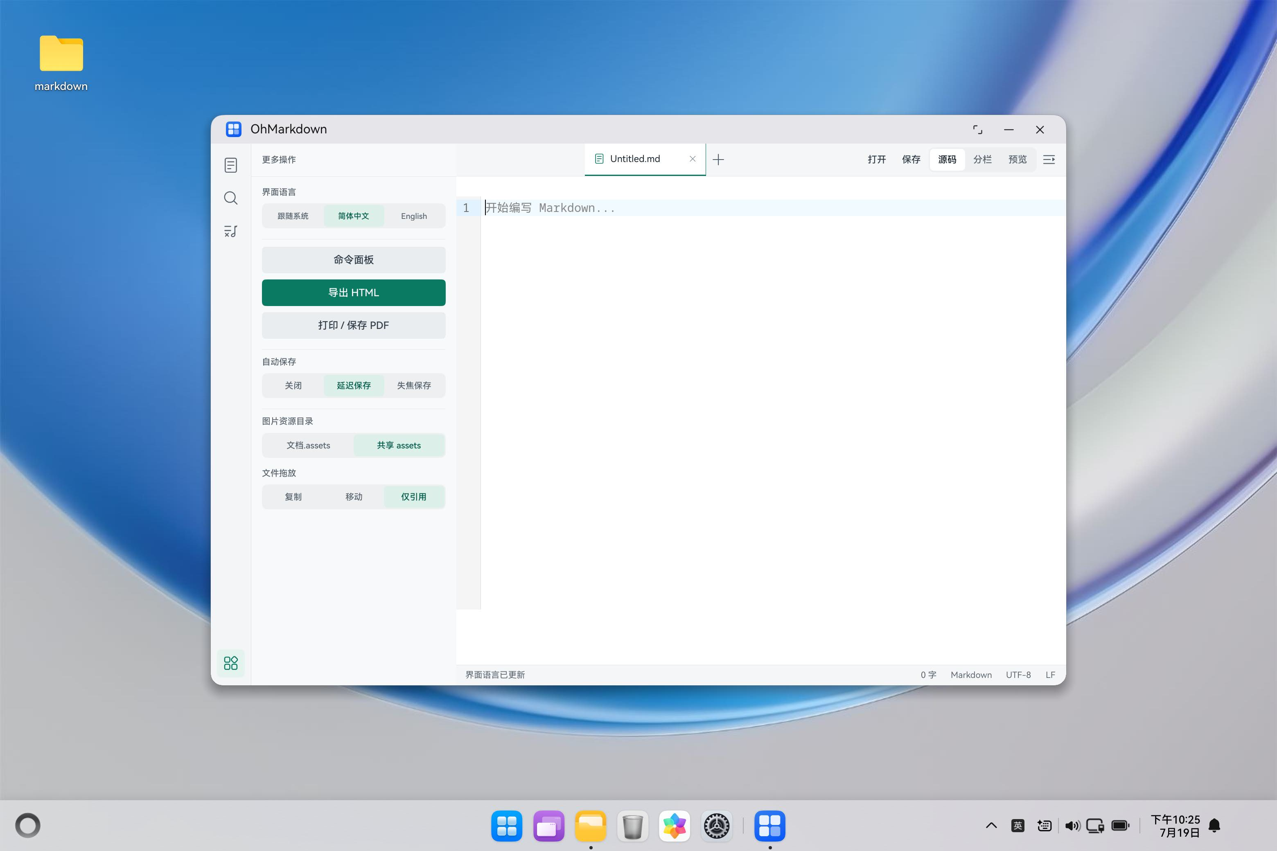Set file drop to 复制

click(x=293, y=497)
